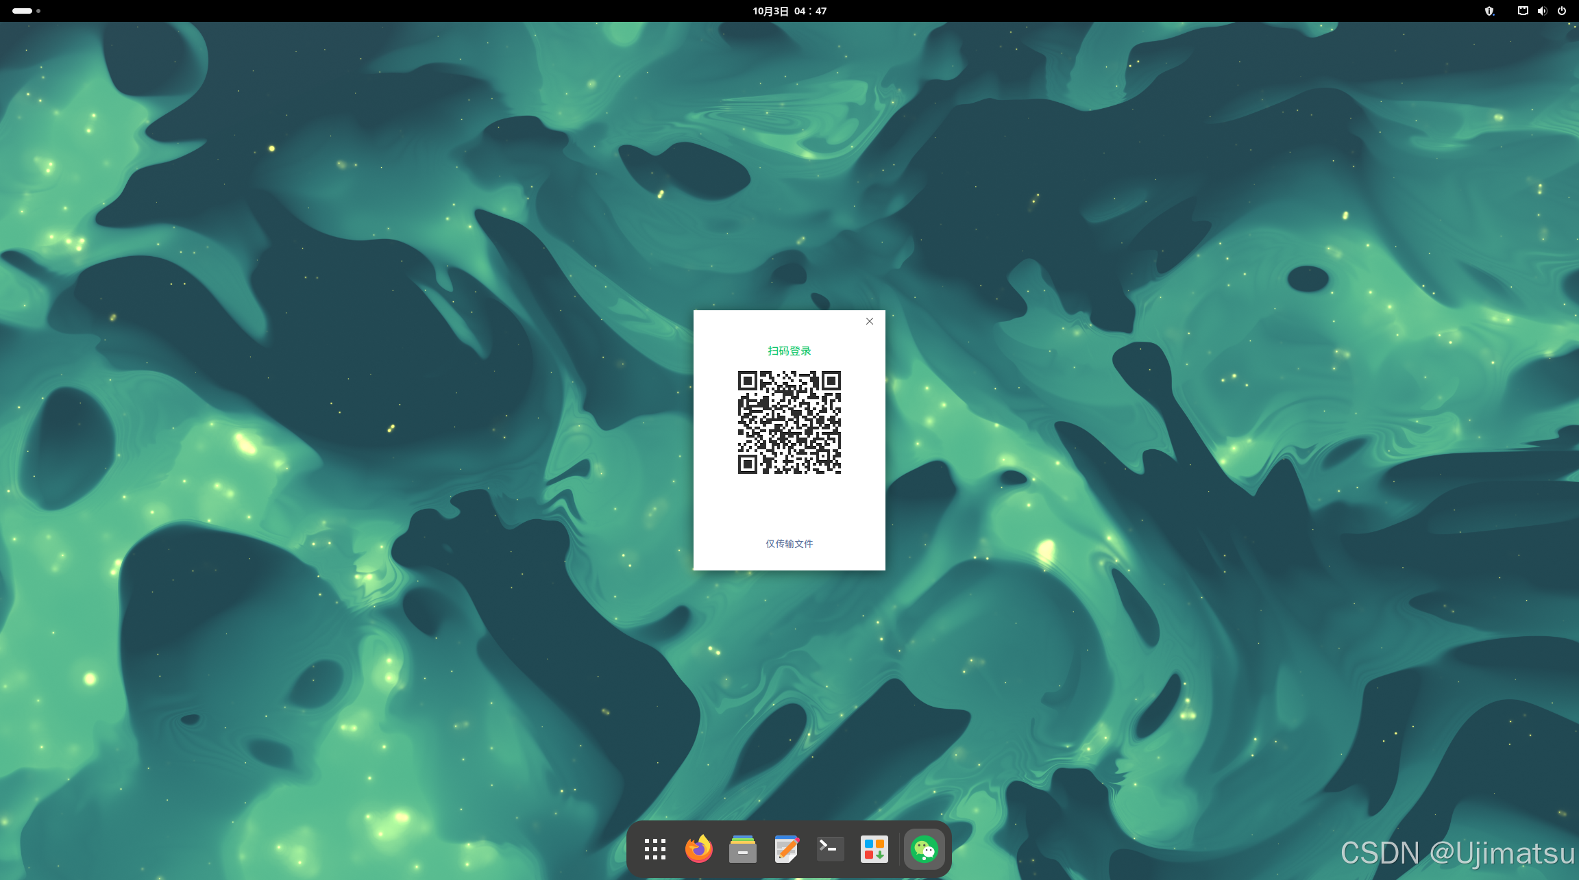The width and height of the screenshot is (1579, 880).
Task: Select the small workspace dot indicator
Action: point(38,11)
